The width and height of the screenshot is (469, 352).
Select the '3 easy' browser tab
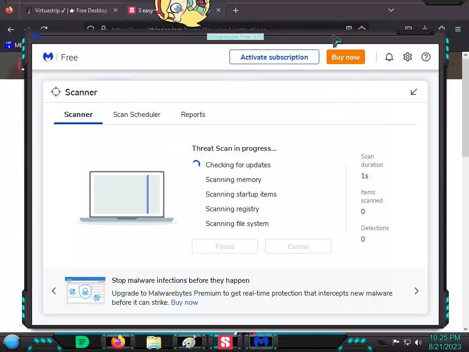[145, 11]
